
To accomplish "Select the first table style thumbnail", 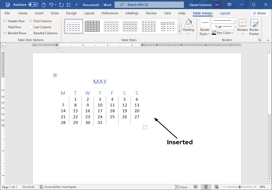I will click(73, 26).
